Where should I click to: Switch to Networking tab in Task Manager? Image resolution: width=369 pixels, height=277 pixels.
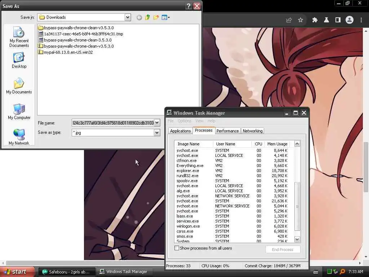coord(253,131)
